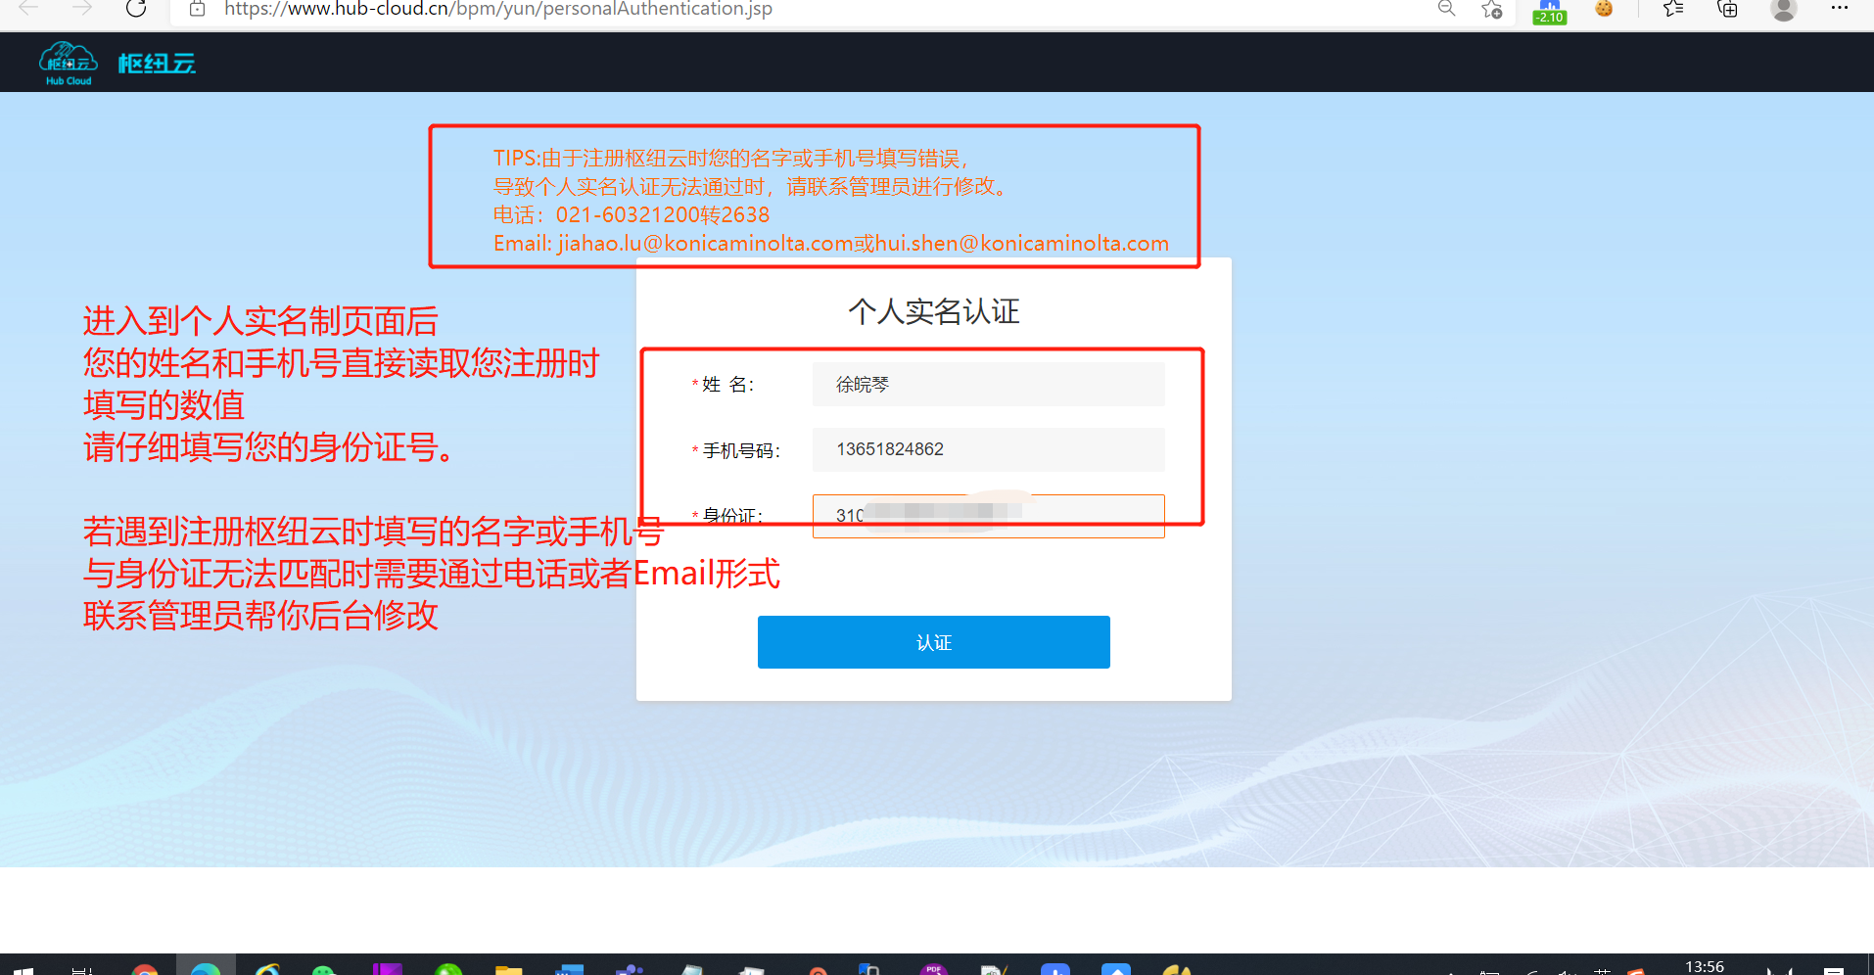This screenshot has width=1874, height=975.
Task: Focus the 姓名 name input field
Action: [988, 385]
